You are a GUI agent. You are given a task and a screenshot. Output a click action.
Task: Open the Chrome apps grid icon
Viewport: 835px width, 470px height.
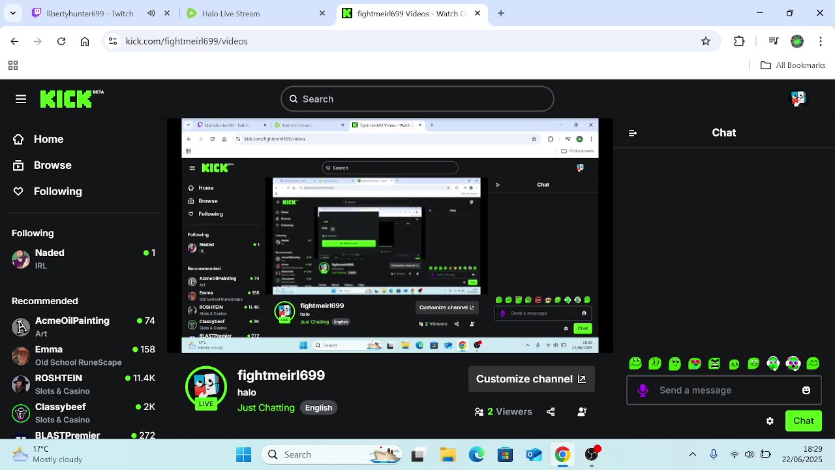13,65
